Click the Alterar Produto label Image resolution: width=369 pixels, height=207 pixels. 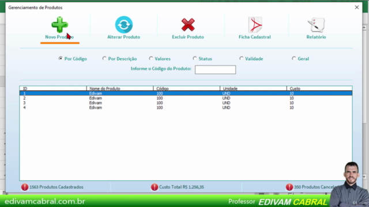(x=123, y=37)
